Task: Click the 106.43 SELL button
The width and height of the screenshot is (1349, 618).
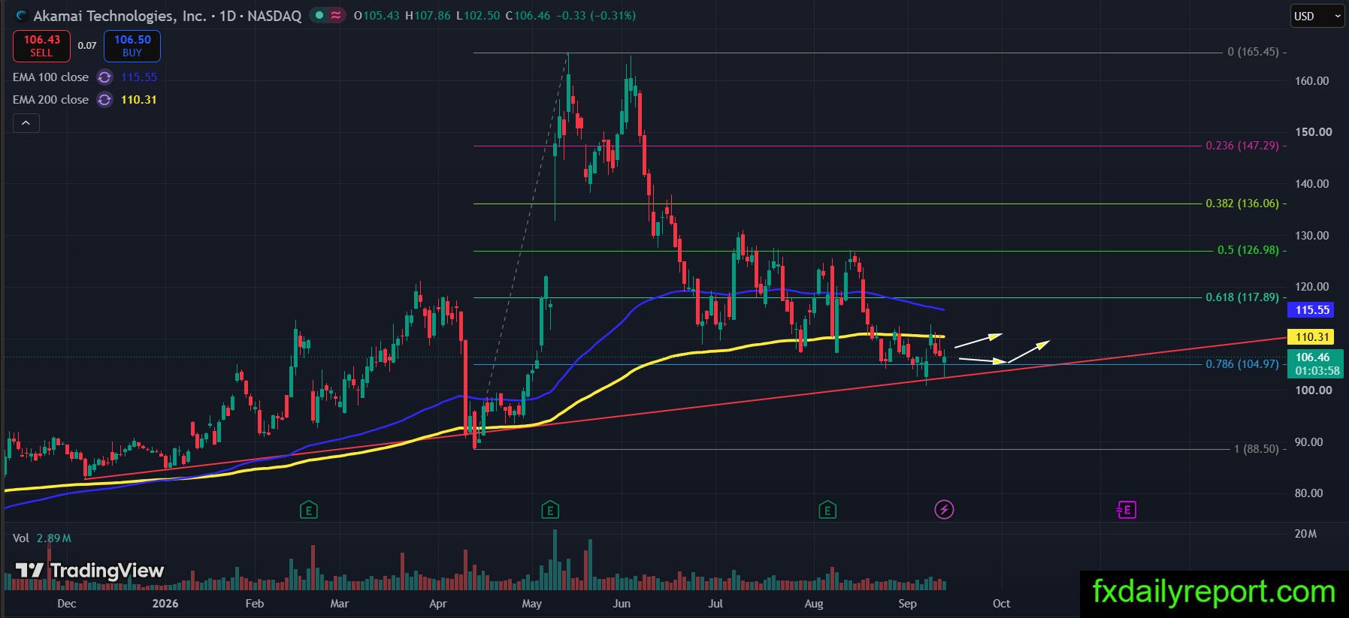Action: click(x=41, y=46)
